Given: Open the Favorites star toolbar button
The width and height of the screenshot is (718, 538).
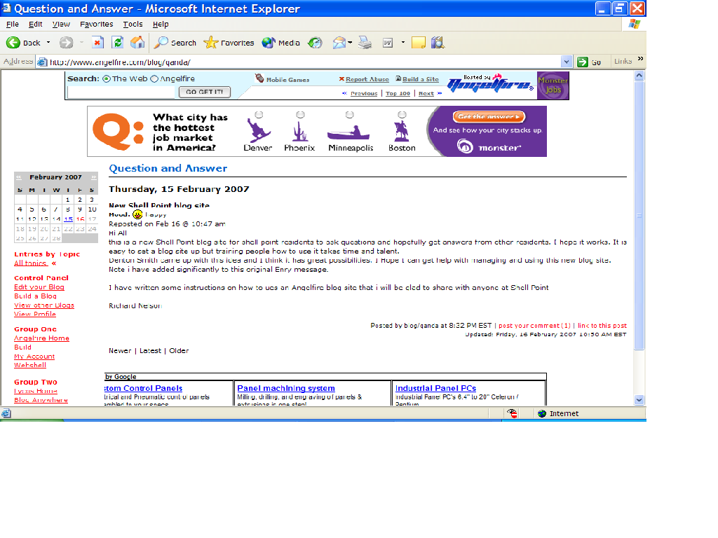Looking at the screenshot, I should click(229, 43).
